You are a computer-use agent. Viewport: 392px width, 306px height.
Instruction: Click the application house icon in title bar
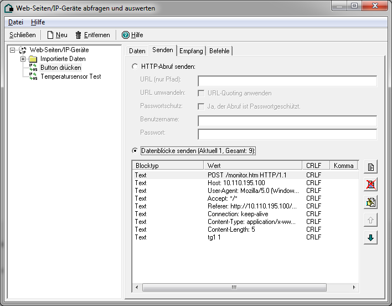pos(9,8)
